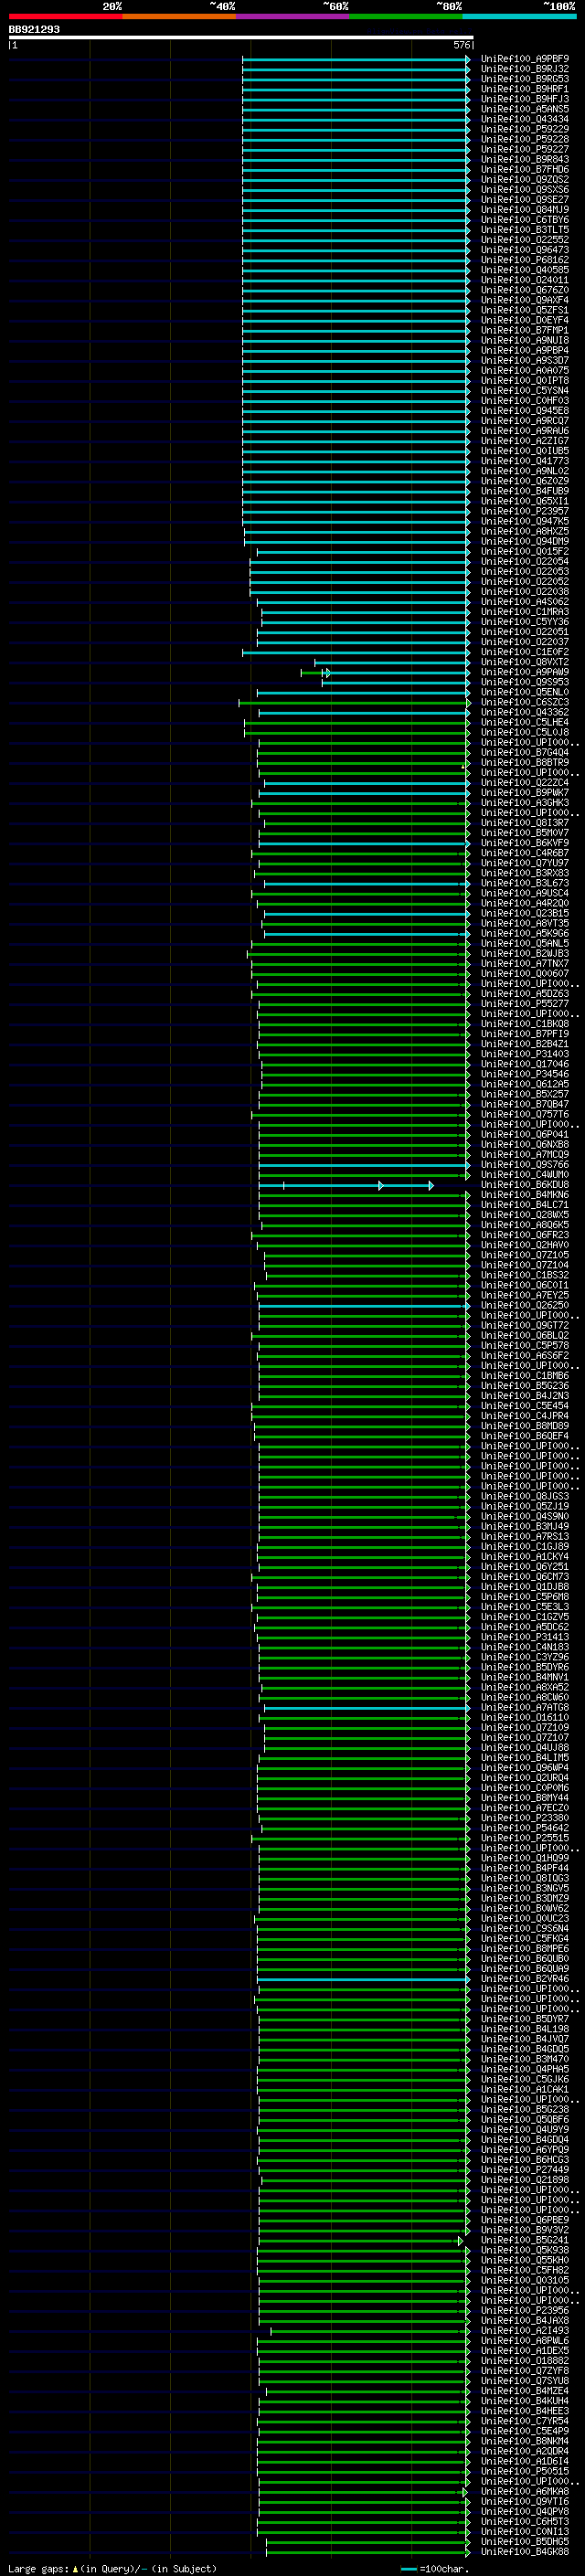Screen dimensions: 585x2576
Task: Select the UniRef100_B2WJB3 label
Action: click(x=525, y=953)
